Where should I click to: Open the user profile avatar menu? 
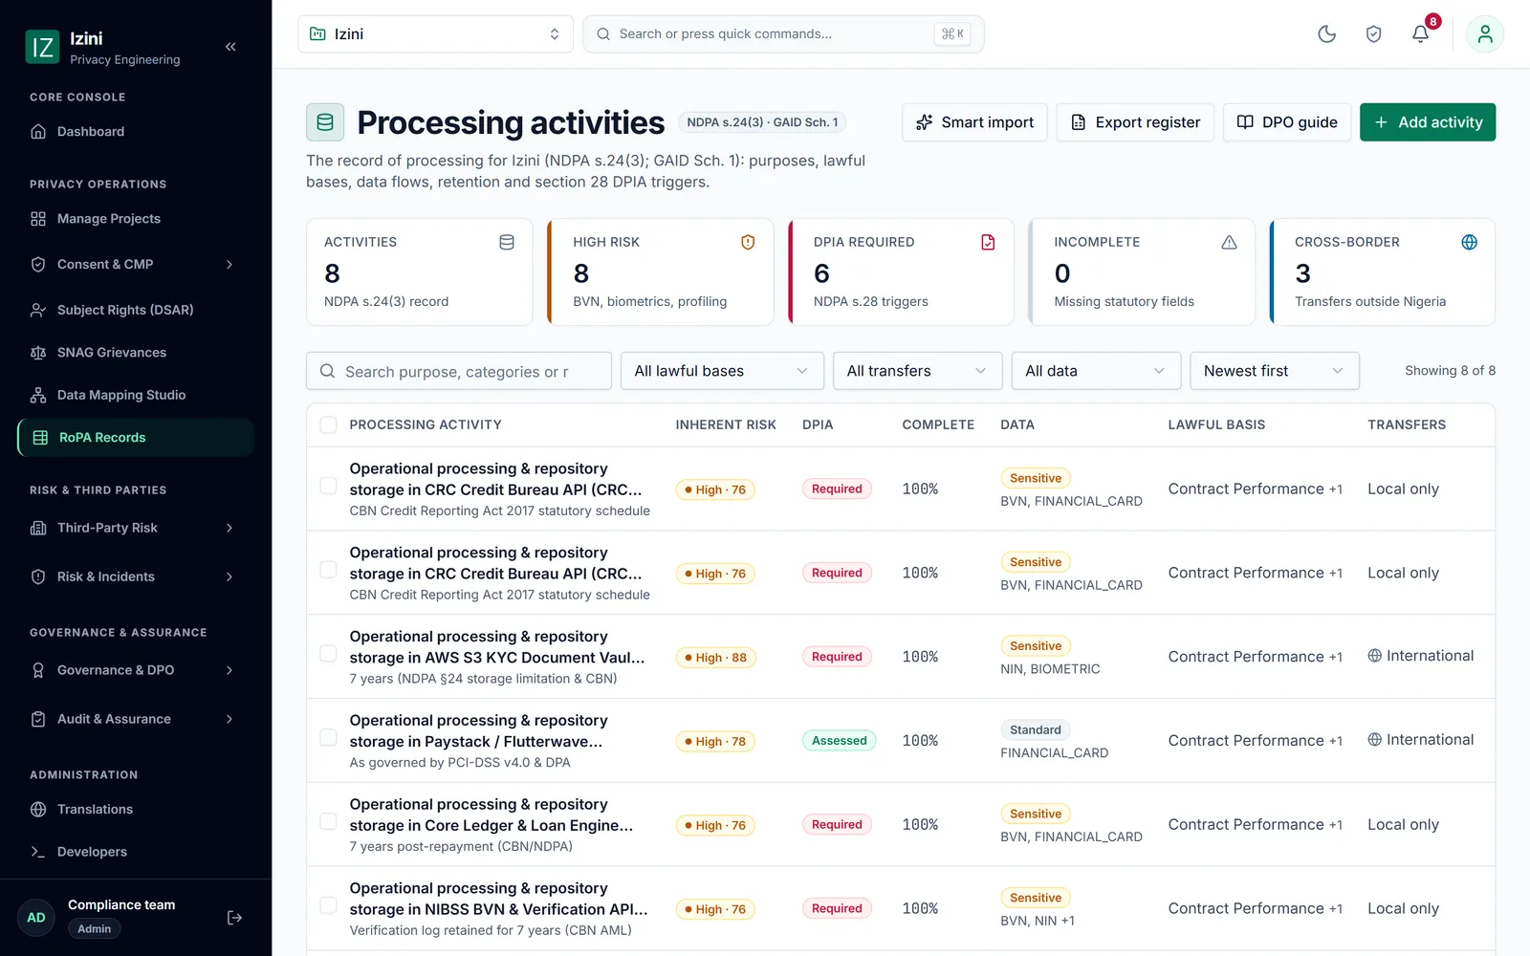(1485, 34)
